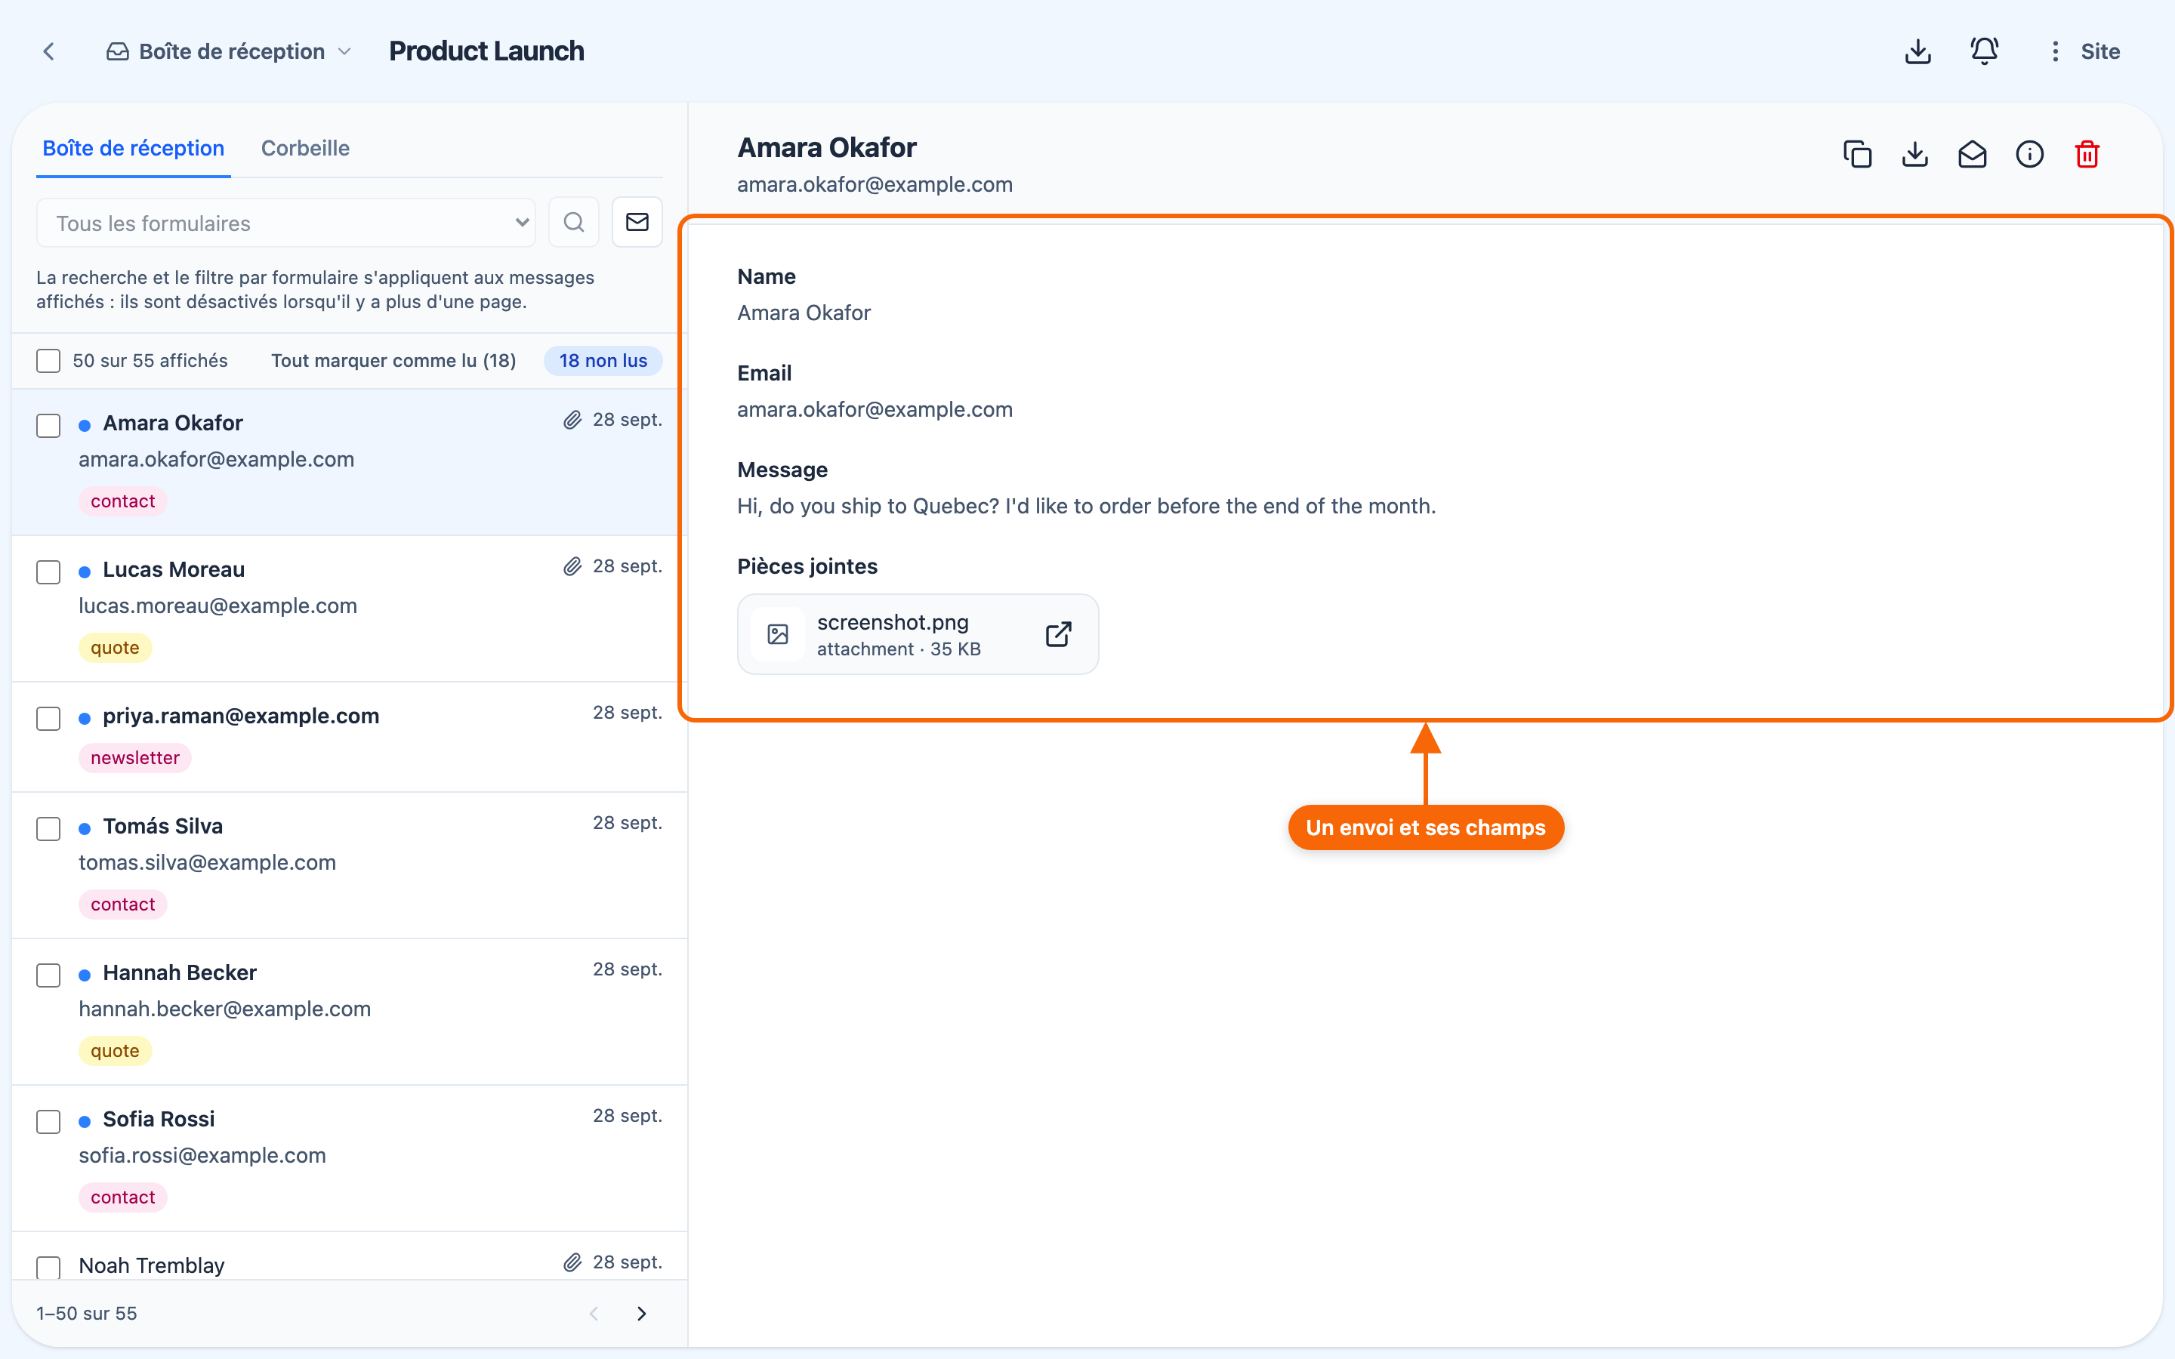Viewport: 2175px width, 1359px height.
Task: Download Amara Okafor's submission
Action: [1914, 155]
